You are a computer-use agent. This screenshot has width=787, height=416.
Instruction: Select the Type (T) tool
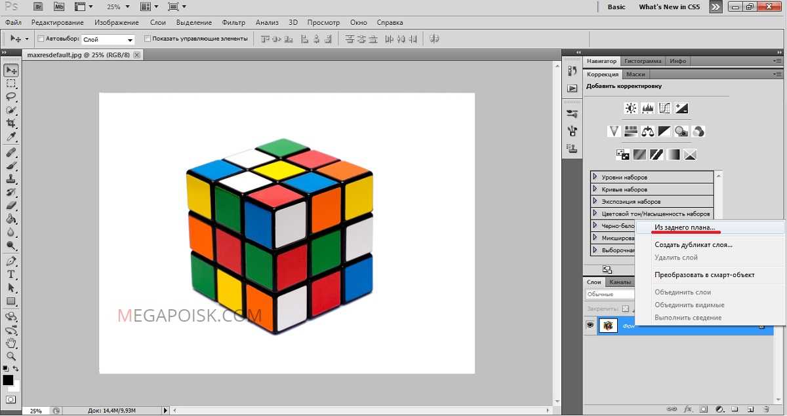point(10,274)
